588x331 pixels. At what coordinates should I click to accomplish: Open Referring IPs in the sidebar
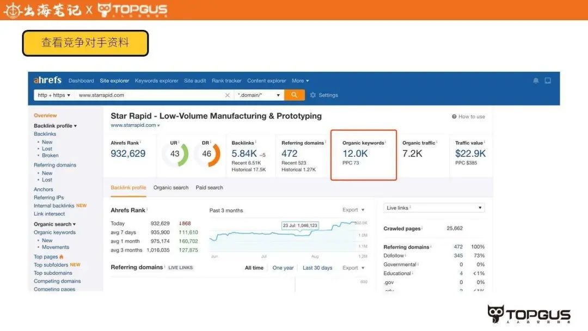click(x=49, y=198)
